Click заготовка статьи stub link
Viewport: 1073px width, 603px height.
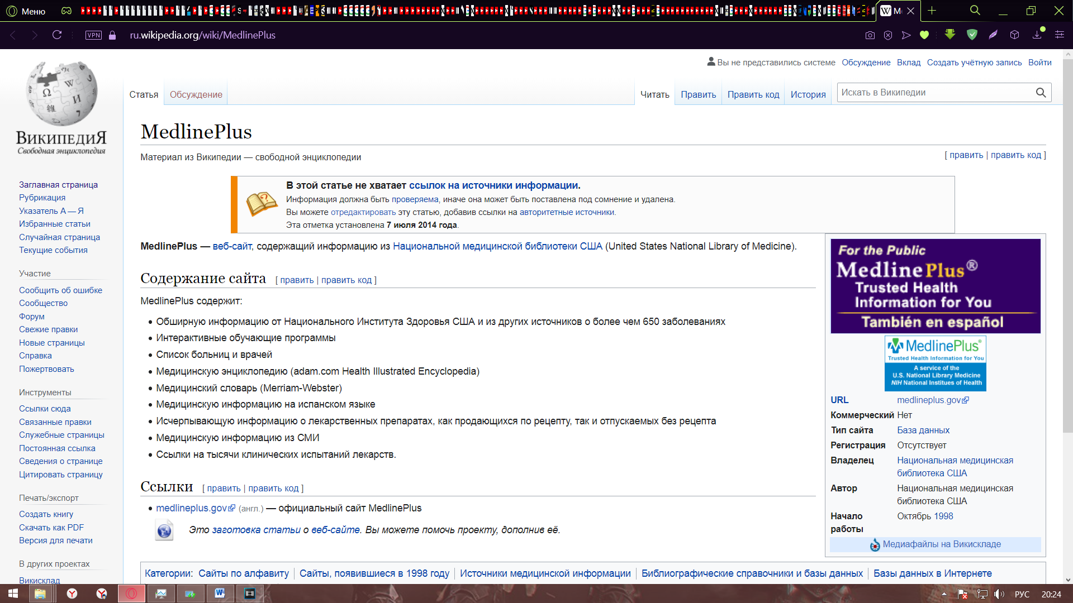pyautogui.click(x=256, y=530)
